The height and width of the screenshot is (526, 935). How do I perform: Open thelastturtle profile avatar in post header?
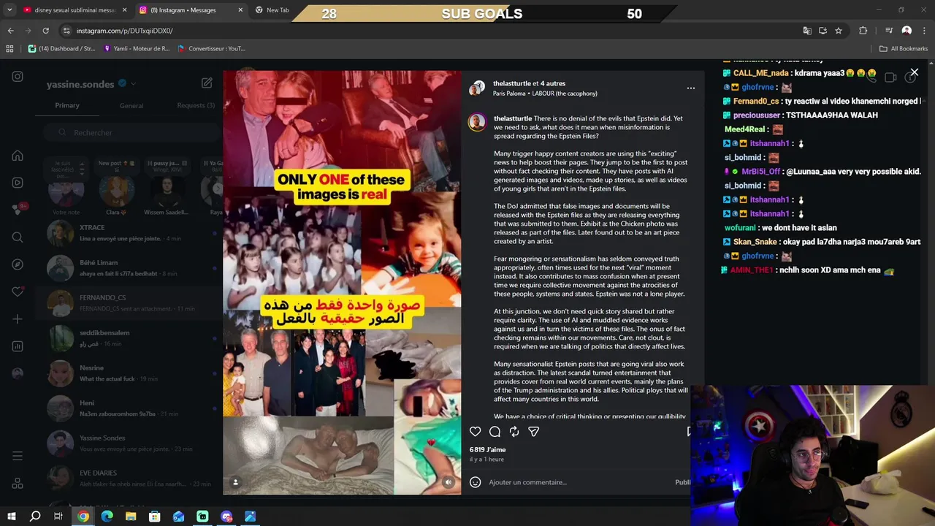(x=477, y=88)
